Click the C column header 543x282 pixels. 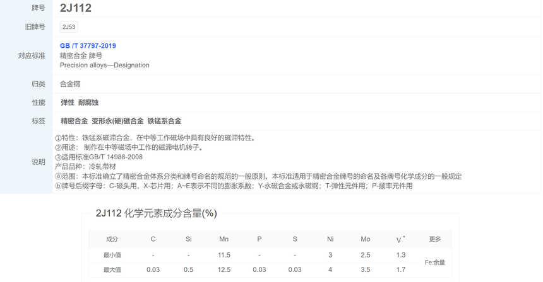pos(153,239)
